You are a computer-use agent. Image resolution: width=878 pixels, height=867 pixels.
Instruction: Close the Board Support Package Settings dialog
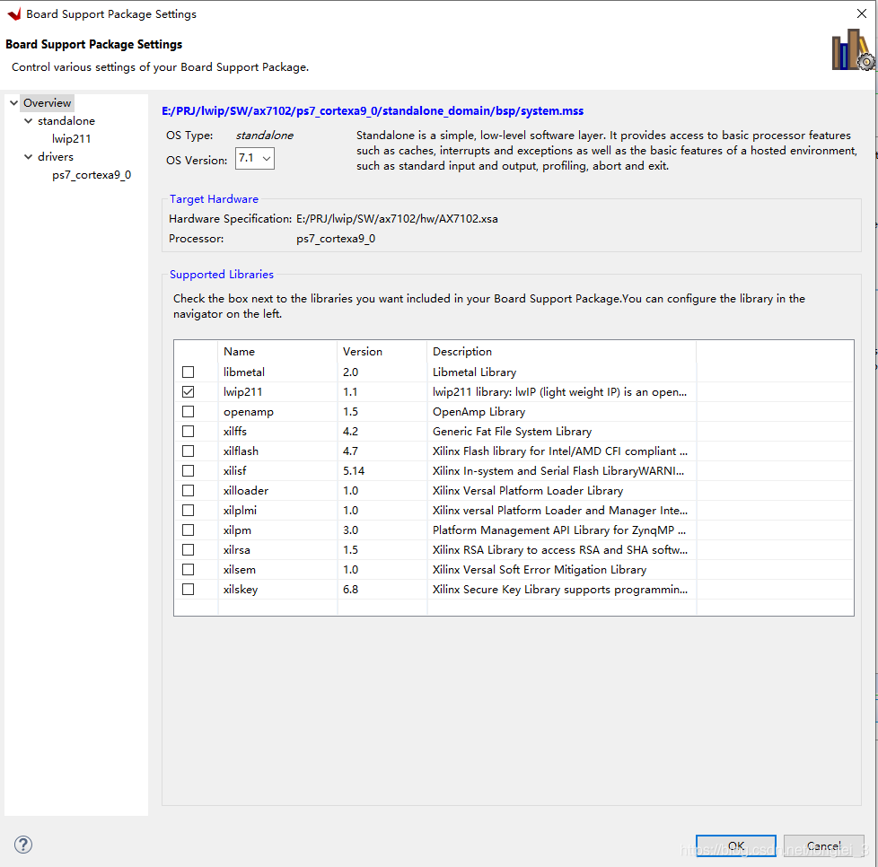(861, 13)
